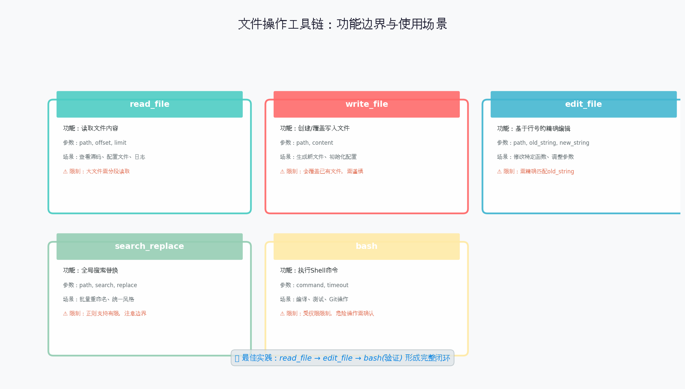This screenshot has width=685, height=389.
Task: Click text 场景：修改特定函数、调整参数
Action: (535, 157)
